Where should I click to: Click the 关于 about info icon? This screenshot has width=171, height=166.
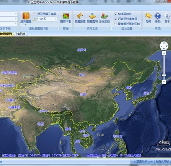pyautogui.click(x=167, y=16)
